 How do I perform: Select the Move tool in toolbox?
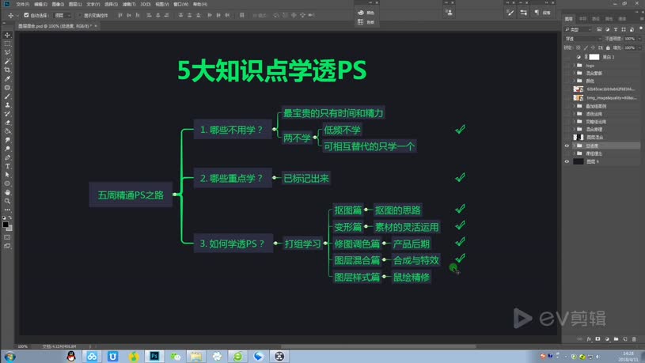(x=7, y=35)
